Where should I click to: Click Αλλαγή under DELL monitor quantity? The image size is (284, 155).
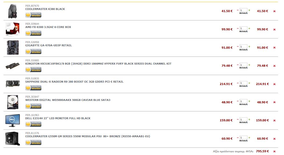tap(243, 122)
